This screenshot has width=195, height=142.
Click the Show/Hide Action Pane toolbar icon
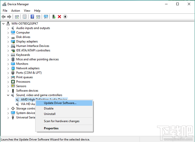pos(38,17)
